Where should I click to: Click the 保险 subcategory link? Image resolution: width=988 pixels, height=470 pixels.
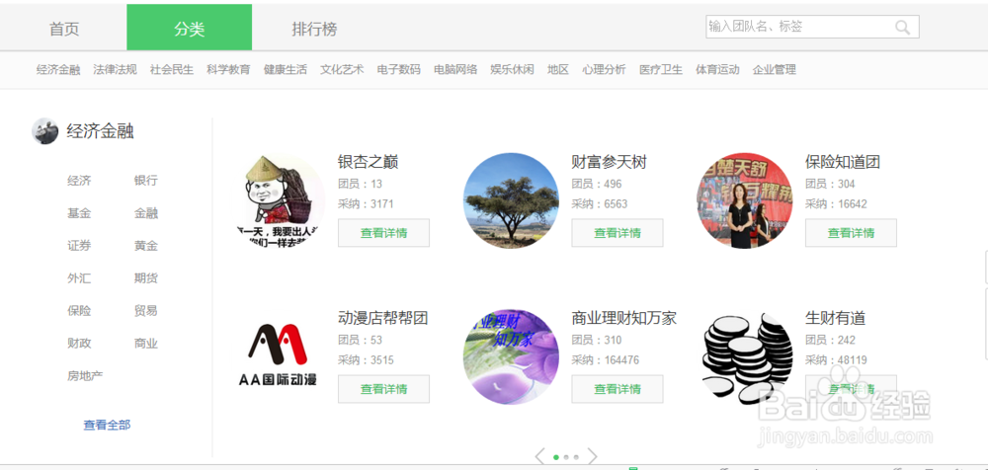click(x=79, y=311)
